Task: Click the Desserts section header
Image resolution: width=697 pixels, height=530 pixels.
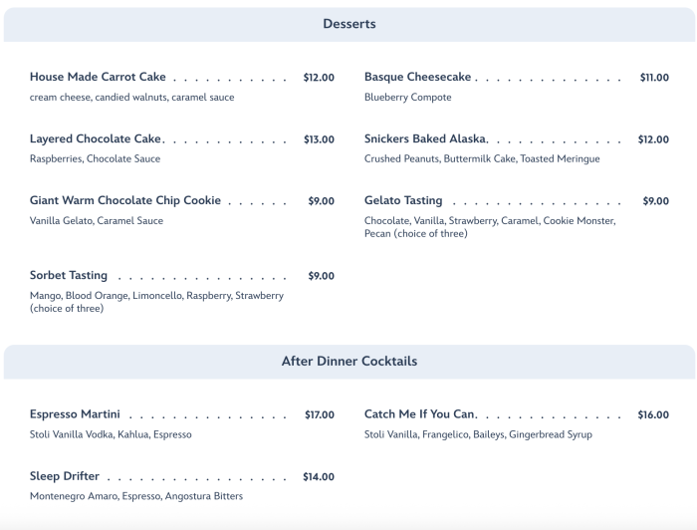Action: [x=348, y=24]
